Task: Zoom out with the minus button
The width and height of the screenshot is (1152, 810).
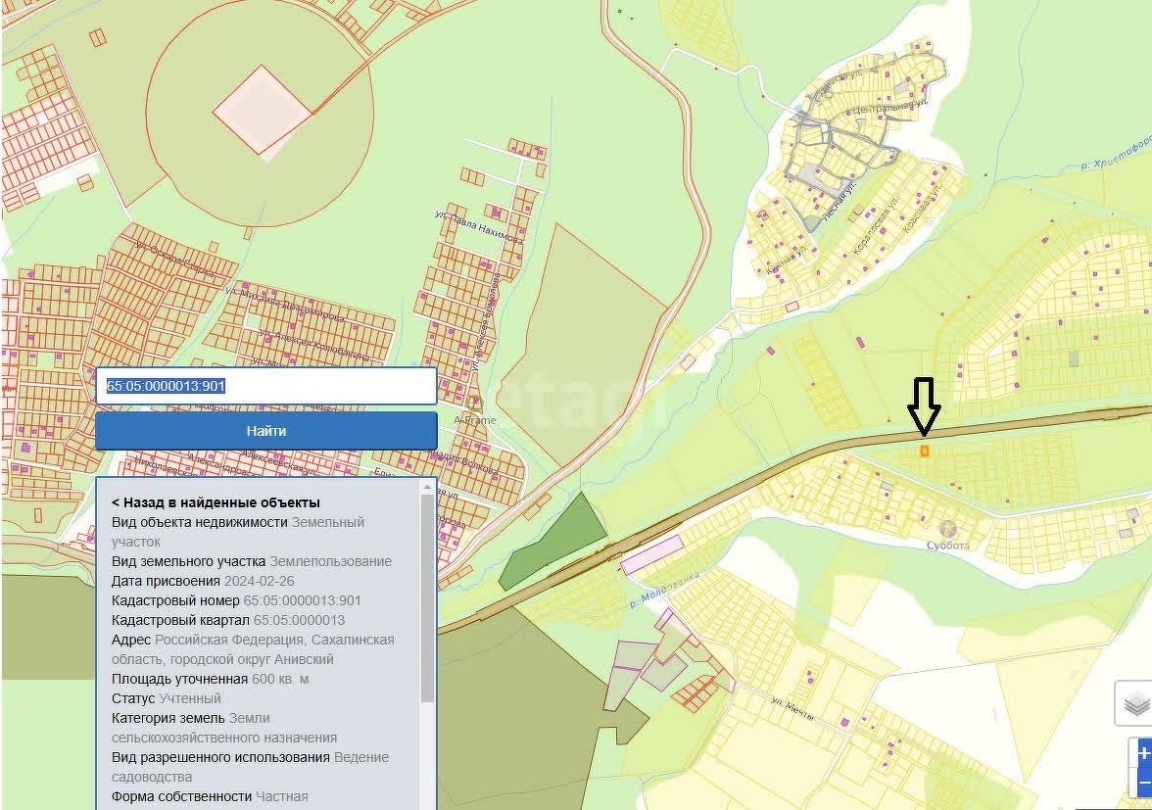Action: pos(1143,783)
